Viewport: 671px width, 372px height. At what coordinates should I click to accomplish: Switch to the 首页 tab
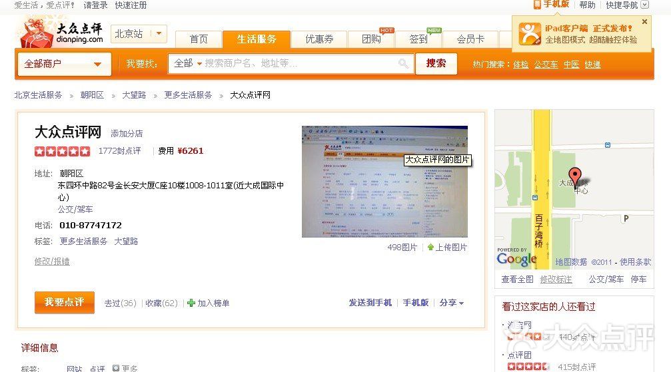click(x=199, y=39)
